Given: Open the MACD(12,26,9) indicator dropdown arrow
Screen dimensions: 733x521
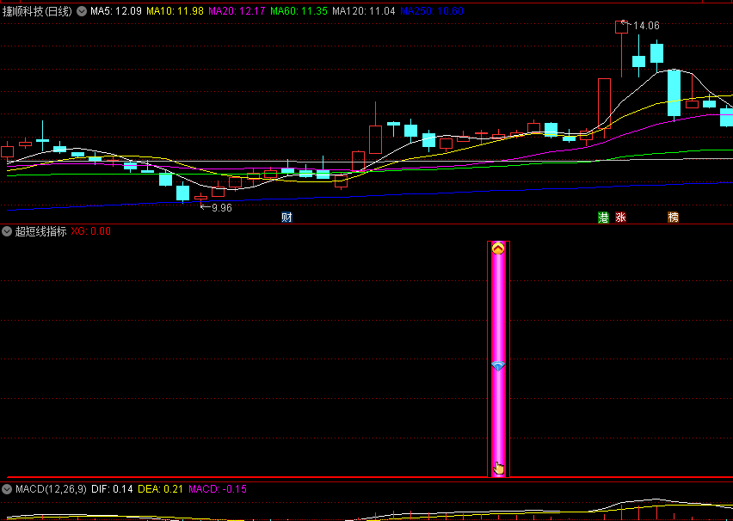Looking at the screenshot, I should click(x=7, y=489).
